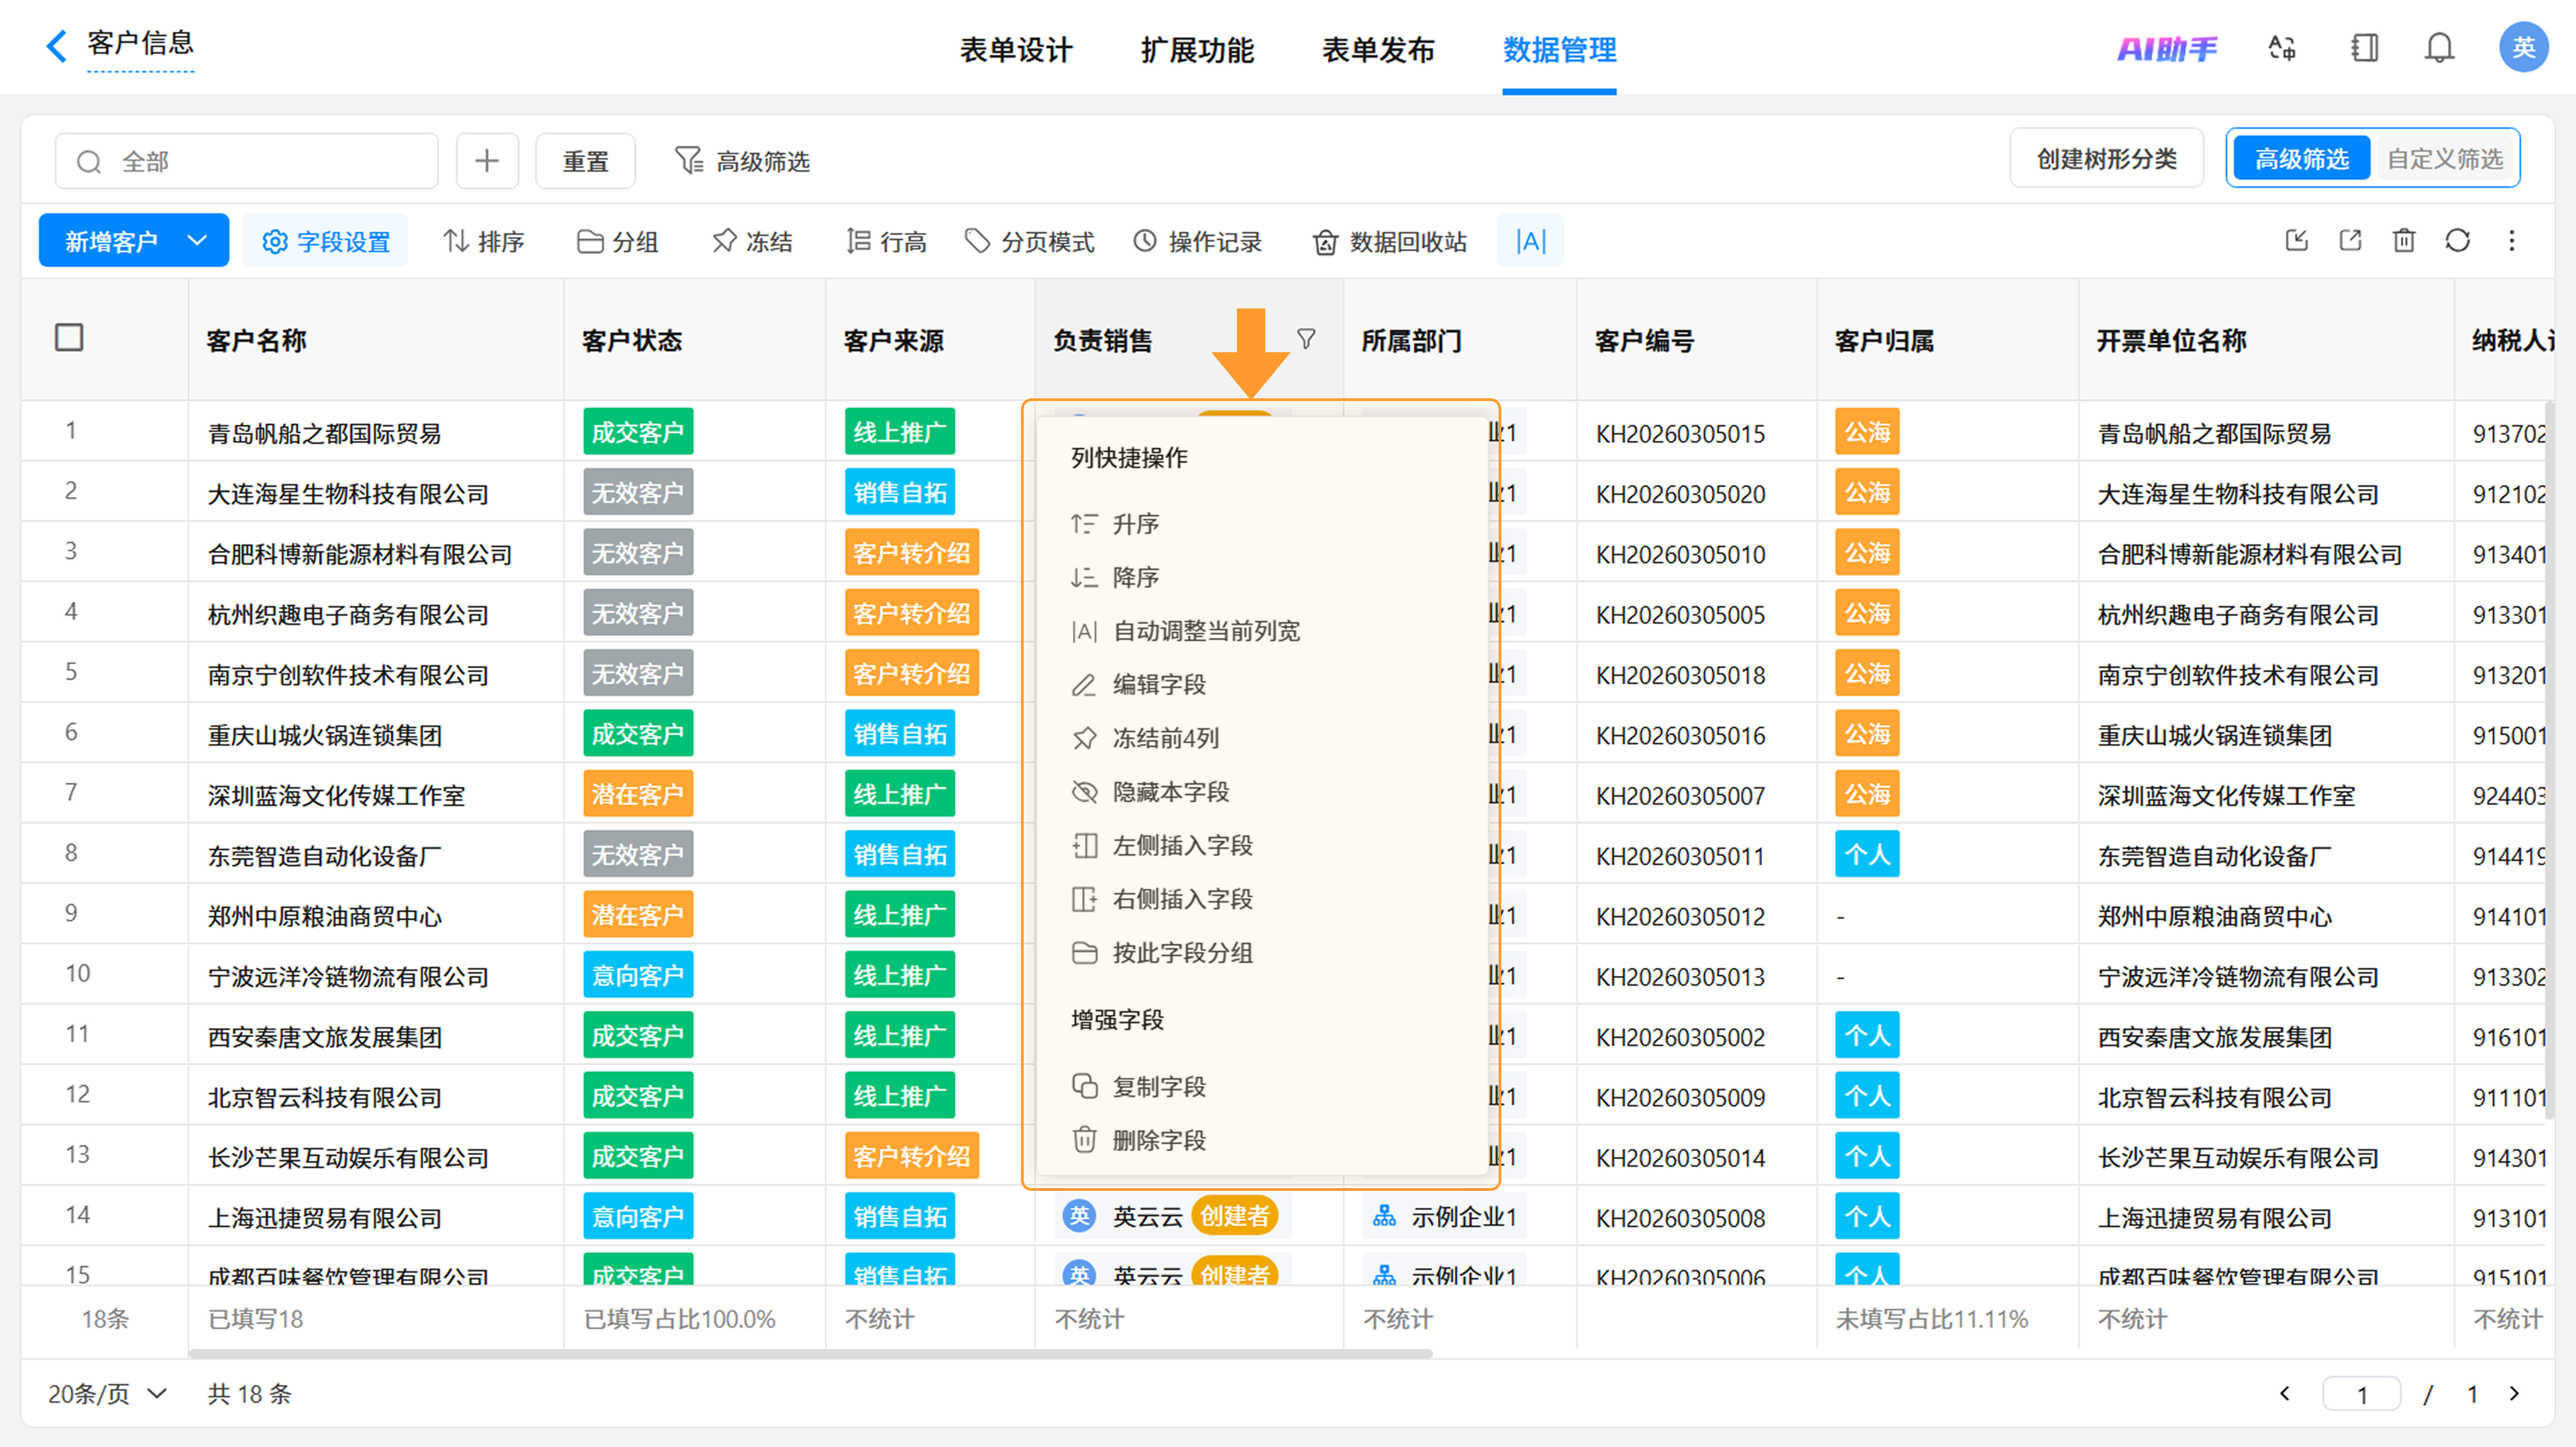Click the 新增客户 button

(111, 241)
